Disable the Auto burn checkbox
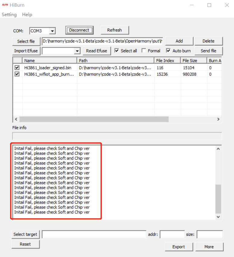 point(169,51)
